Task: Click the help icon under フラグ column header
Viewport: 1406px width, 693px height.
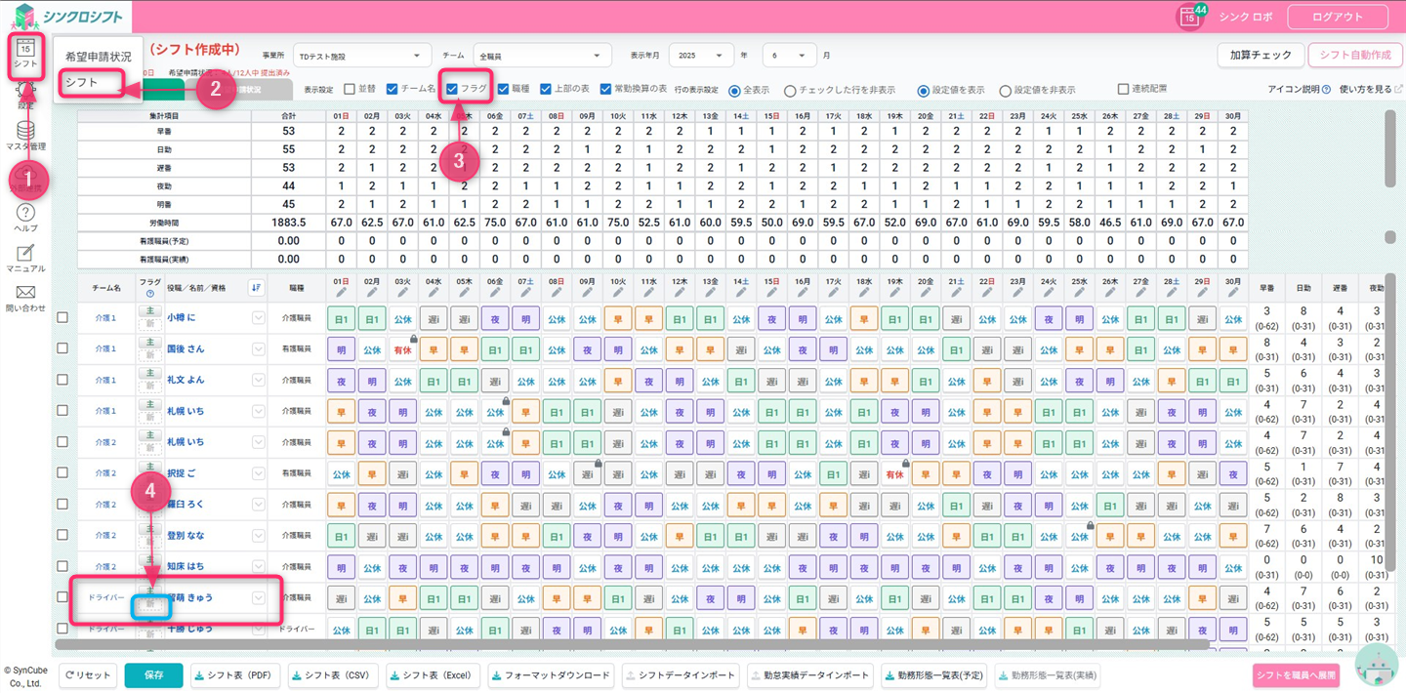Action: [150, 294]
